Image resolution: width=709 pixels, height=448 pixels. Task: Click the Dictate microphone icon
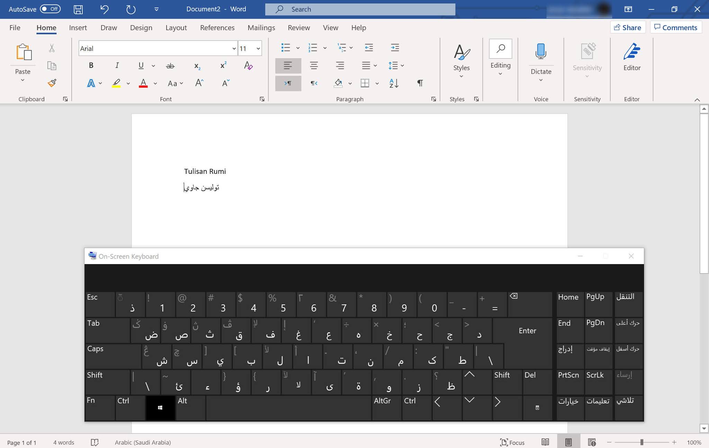tap(541, 51)
